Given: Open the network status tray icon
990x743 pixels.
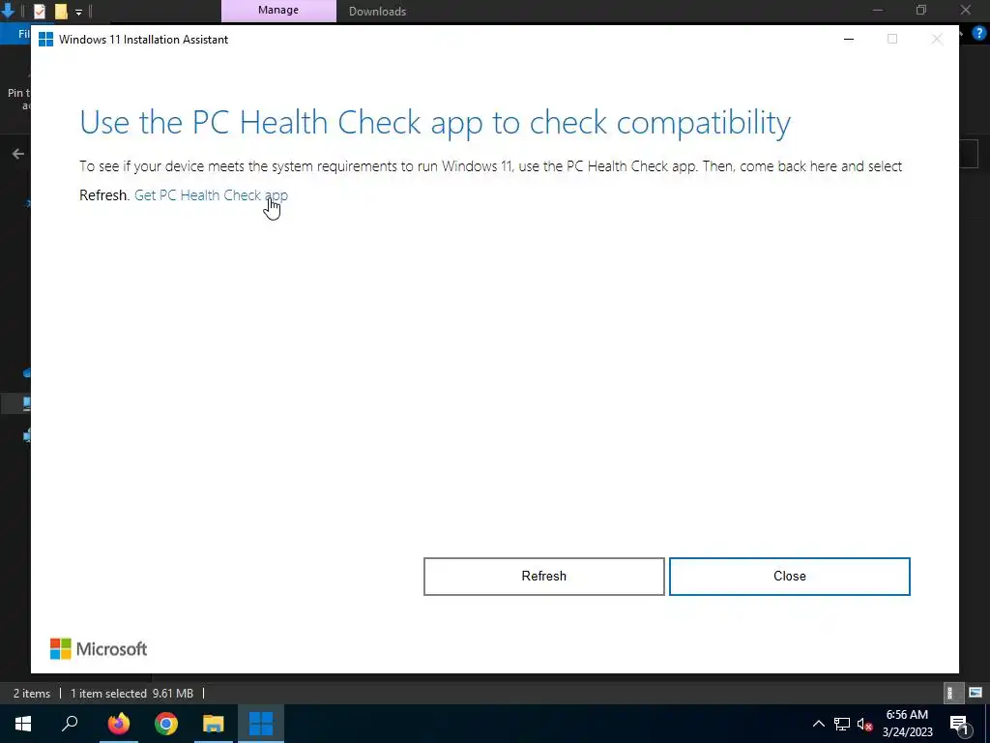Looking at the screenshot, I should (842, 724).
